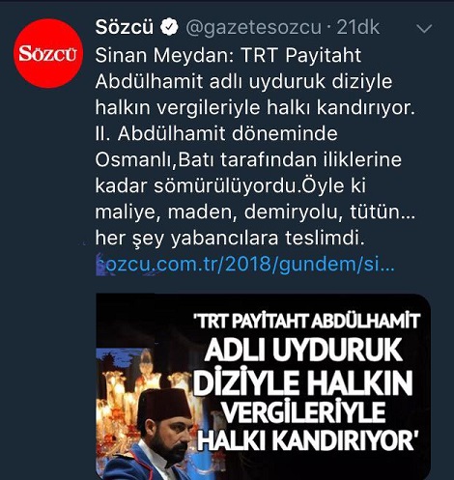Open the Sözcü display name
The image size is (454, 480).
(125, 27)
